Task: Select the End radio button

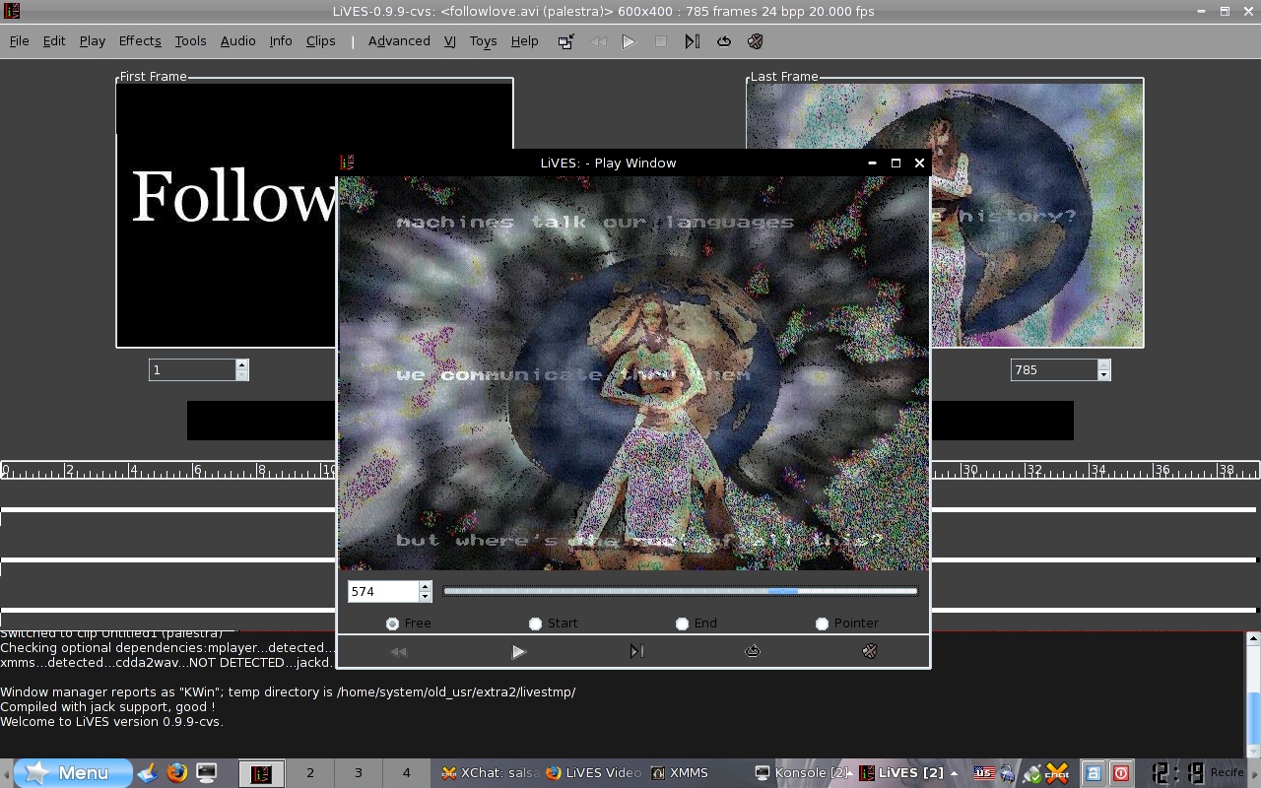Action: [x=682, y=624]
